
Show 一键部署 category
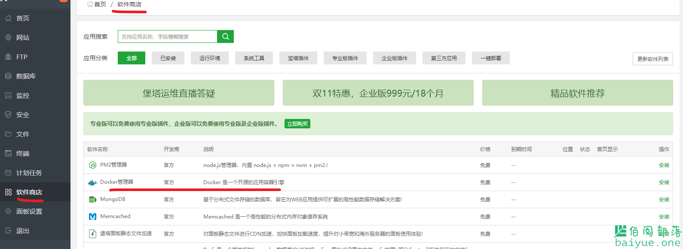491,58
